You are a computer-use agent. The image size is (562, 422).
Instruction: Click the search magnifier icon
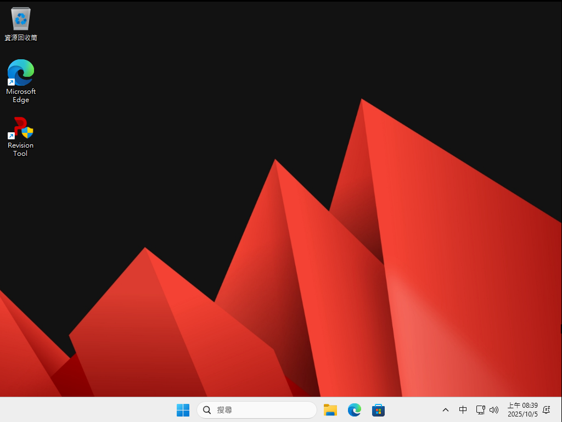[x=207, y=410]
